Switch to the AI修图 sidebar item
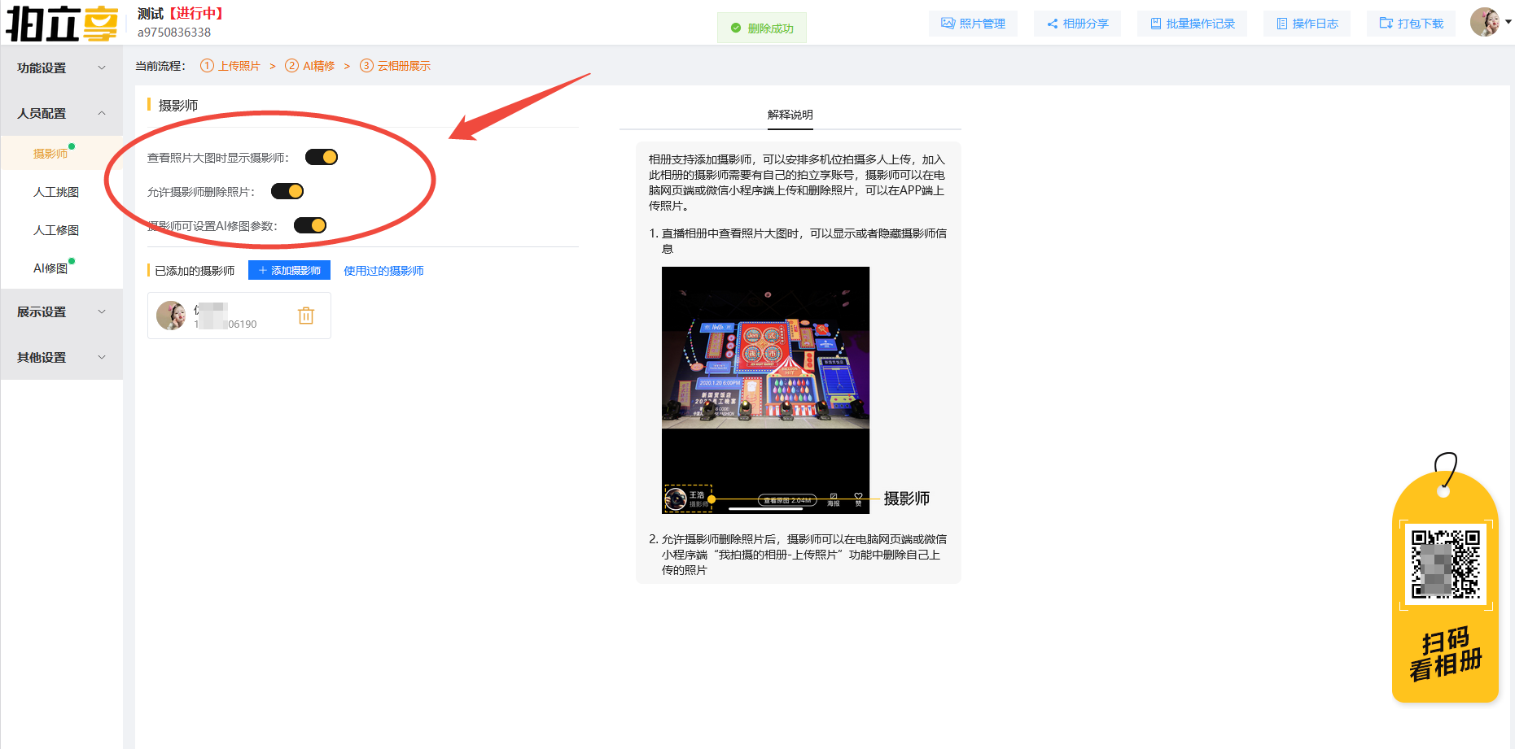The image size is (1515, 749). click(x=50, y=268)
